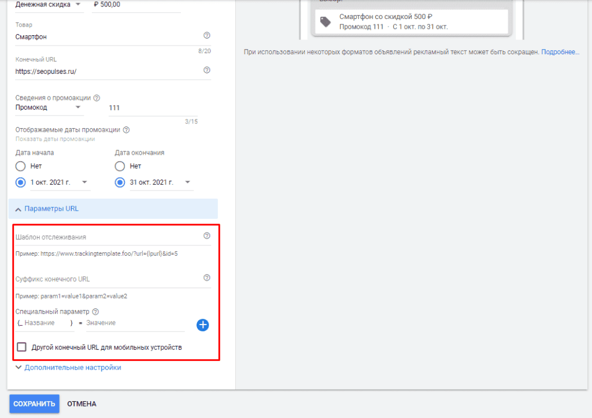Open start date picker 1 окт. 2021 г.
This screenshot has height=418, width=592.
point(60,182)
